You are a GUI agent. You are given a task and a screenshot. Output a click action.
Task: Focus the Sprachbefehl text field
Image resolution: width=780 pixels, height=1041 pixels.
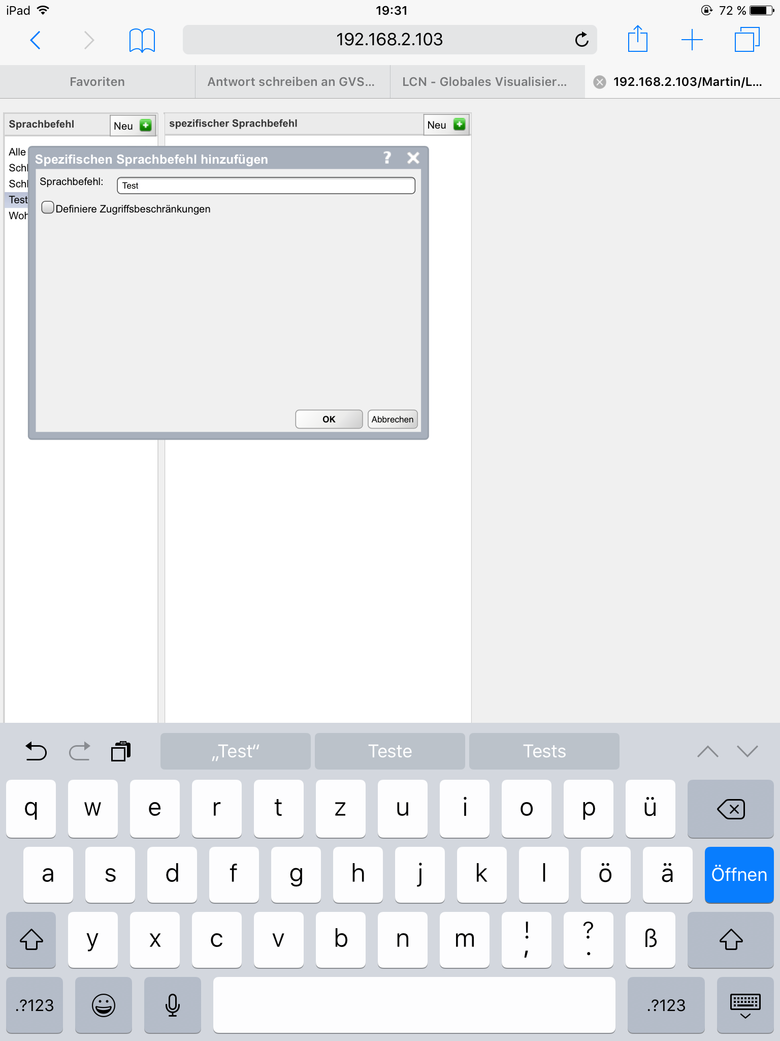(x=266, y=186)
